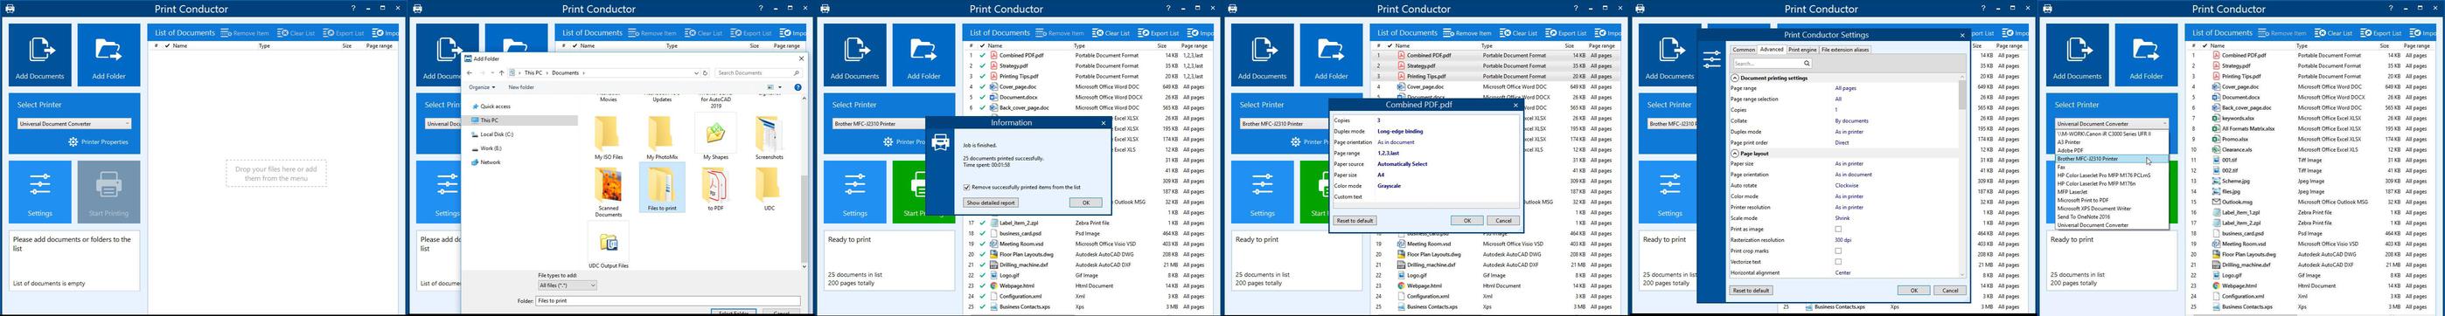Viewport: 2445px width, 316px height.
Task: Click Cancel in the Combined PDF.pdf dialog
Action: point(1502,221)
